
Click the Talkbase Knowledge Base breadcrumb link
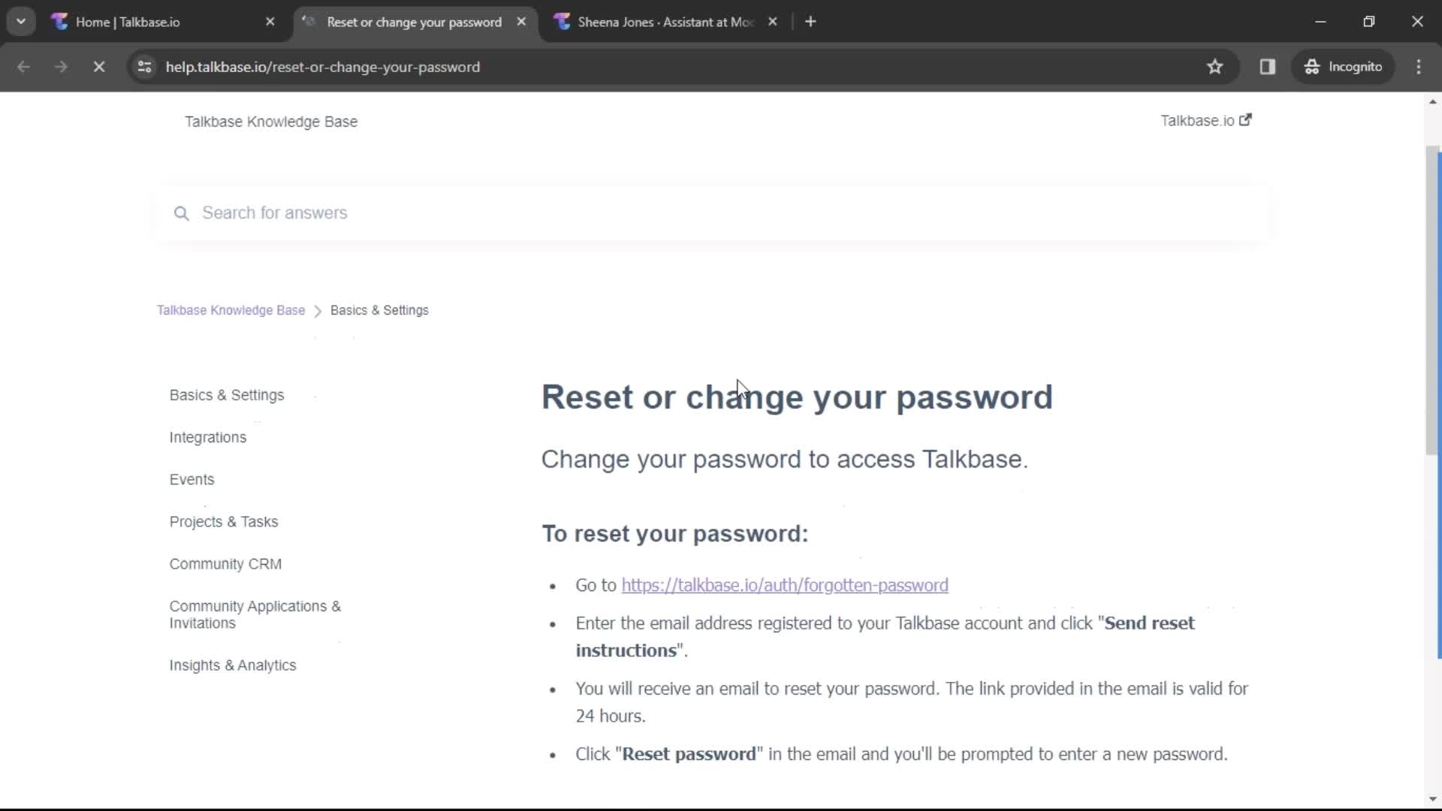point(231,310)
